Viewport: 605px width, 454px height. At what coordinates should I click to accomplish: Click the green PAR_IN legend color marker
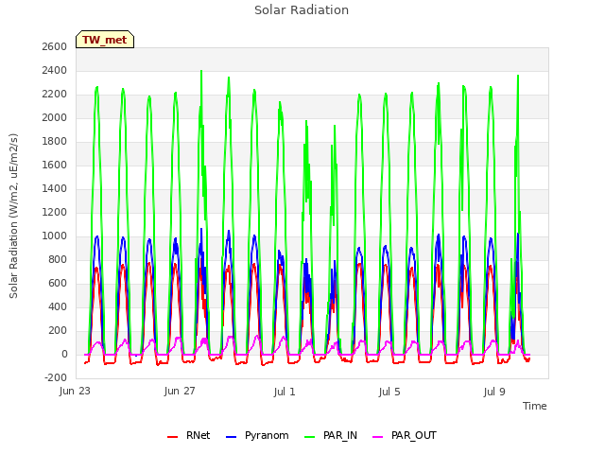(x=310, y=437)
